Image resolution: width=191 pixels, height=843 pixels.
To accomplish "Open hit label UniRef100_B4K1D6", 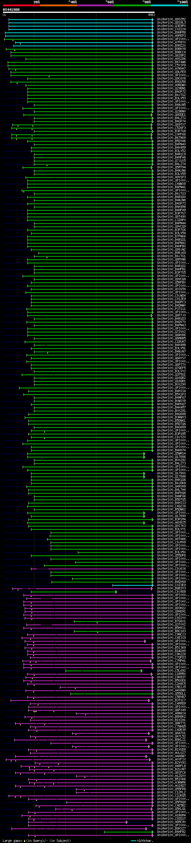I will [x=171, y=479].
